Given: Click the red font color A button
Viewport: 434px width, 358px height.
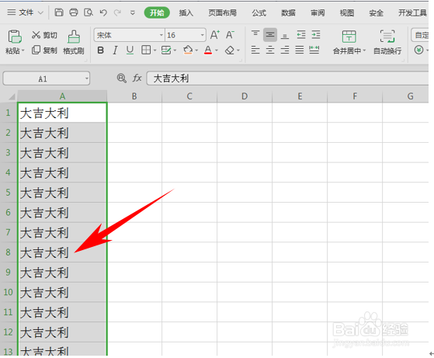Looking at the screenshot, I should pos(208,50).
